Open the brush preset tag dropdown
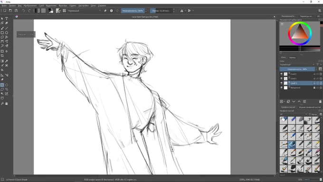 coord(294,114)
